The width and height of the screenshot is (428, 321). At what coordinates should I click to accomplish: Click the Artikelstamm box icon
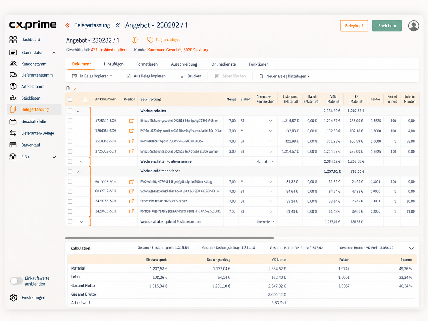[13, 86]
